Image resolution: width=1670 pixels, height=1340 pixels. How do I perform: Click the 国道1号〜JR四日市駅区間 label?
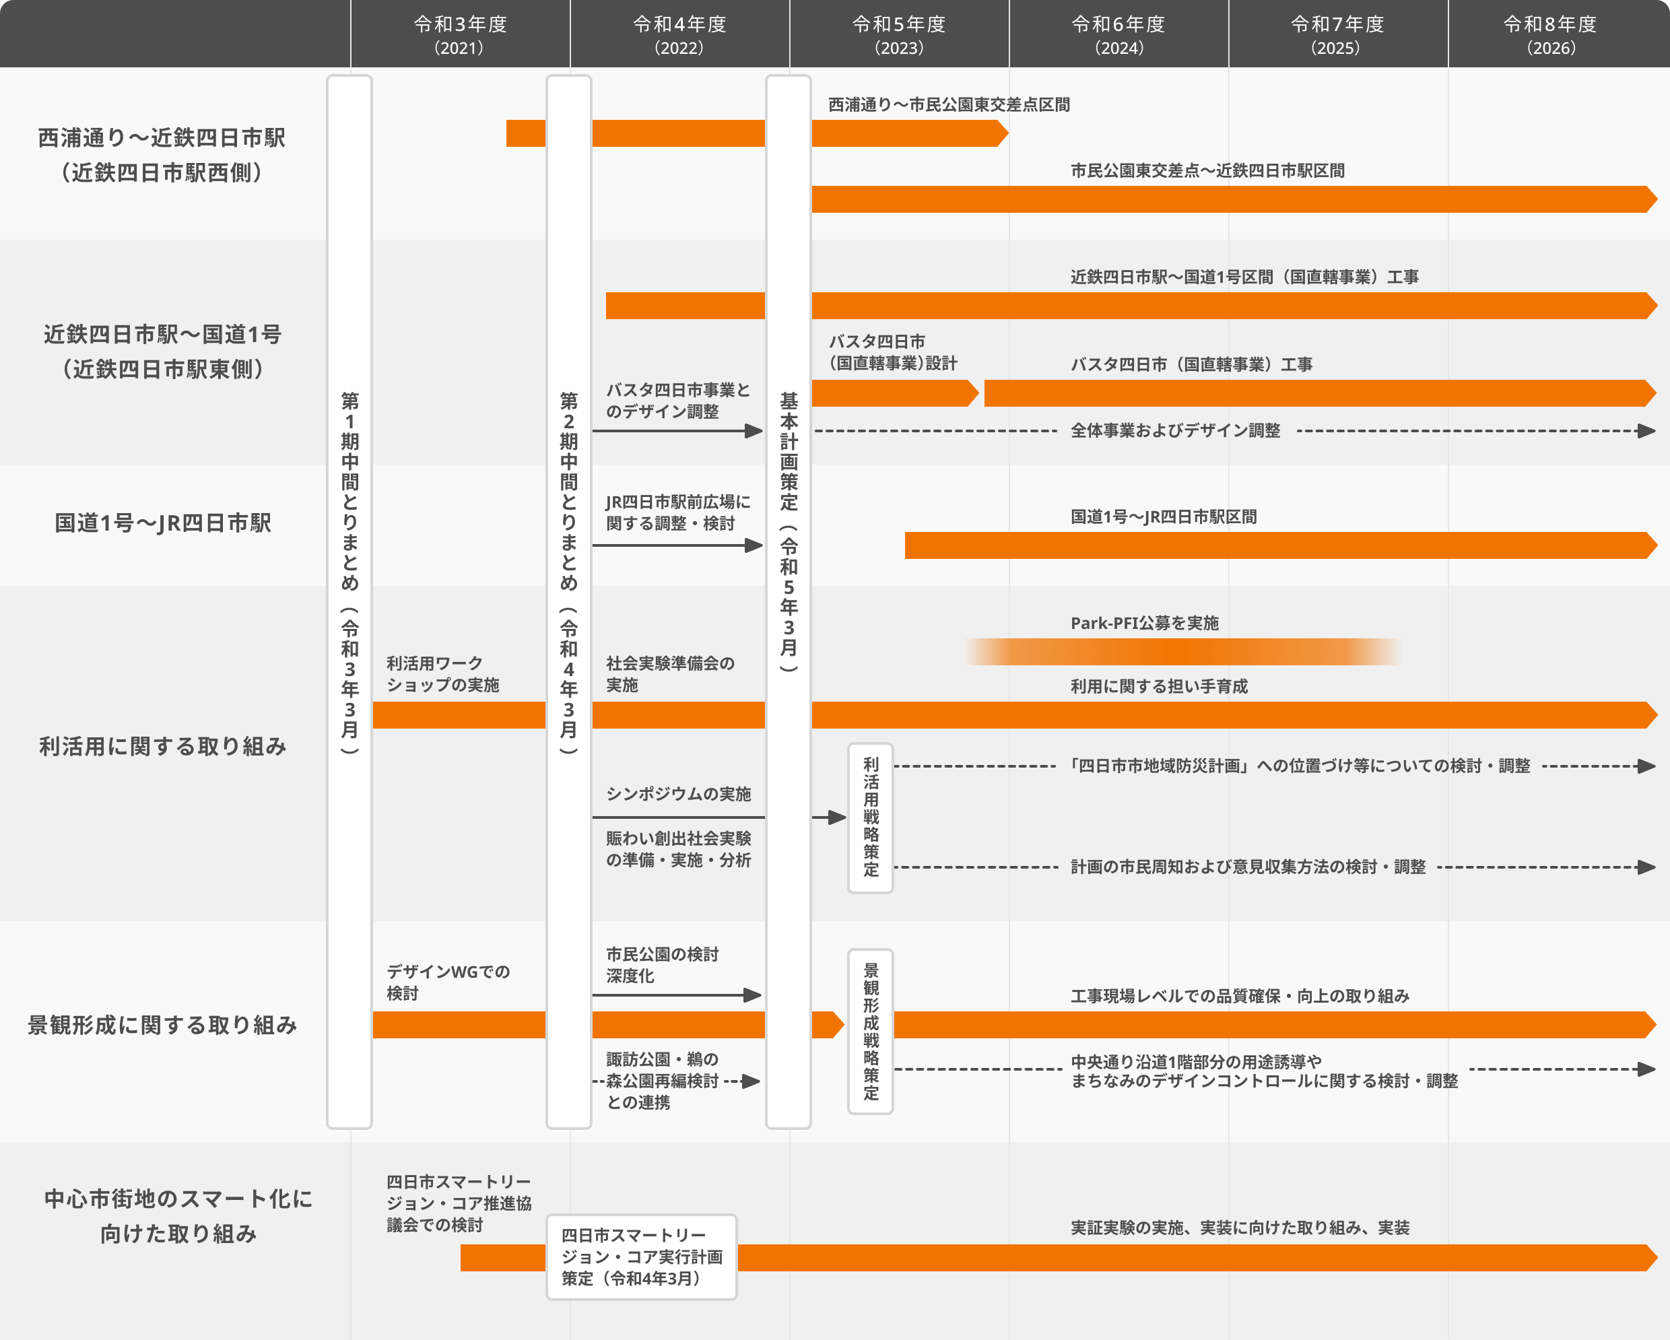[1164, 516]
